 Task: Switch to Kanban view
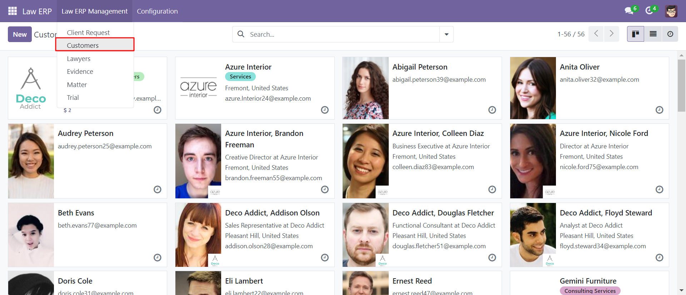[636, 34]
